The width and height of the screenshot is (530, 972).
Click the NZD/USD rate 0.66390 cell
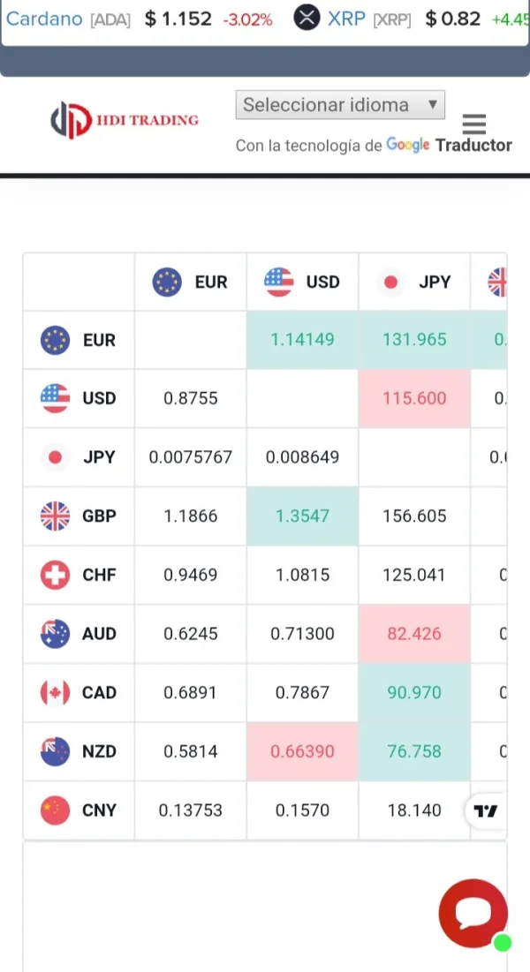302,751
